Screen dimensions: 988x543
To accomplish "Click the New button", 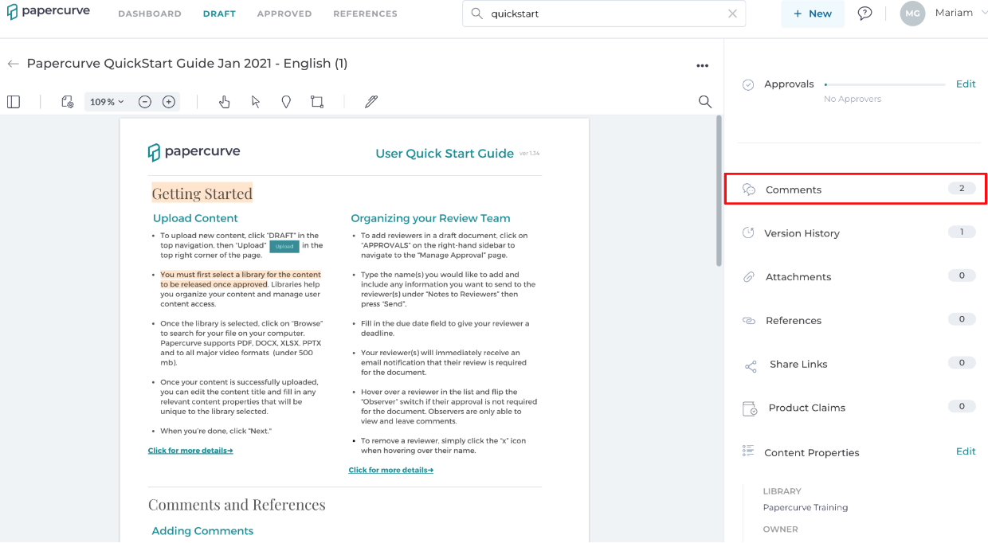I will tap(813, 14).
